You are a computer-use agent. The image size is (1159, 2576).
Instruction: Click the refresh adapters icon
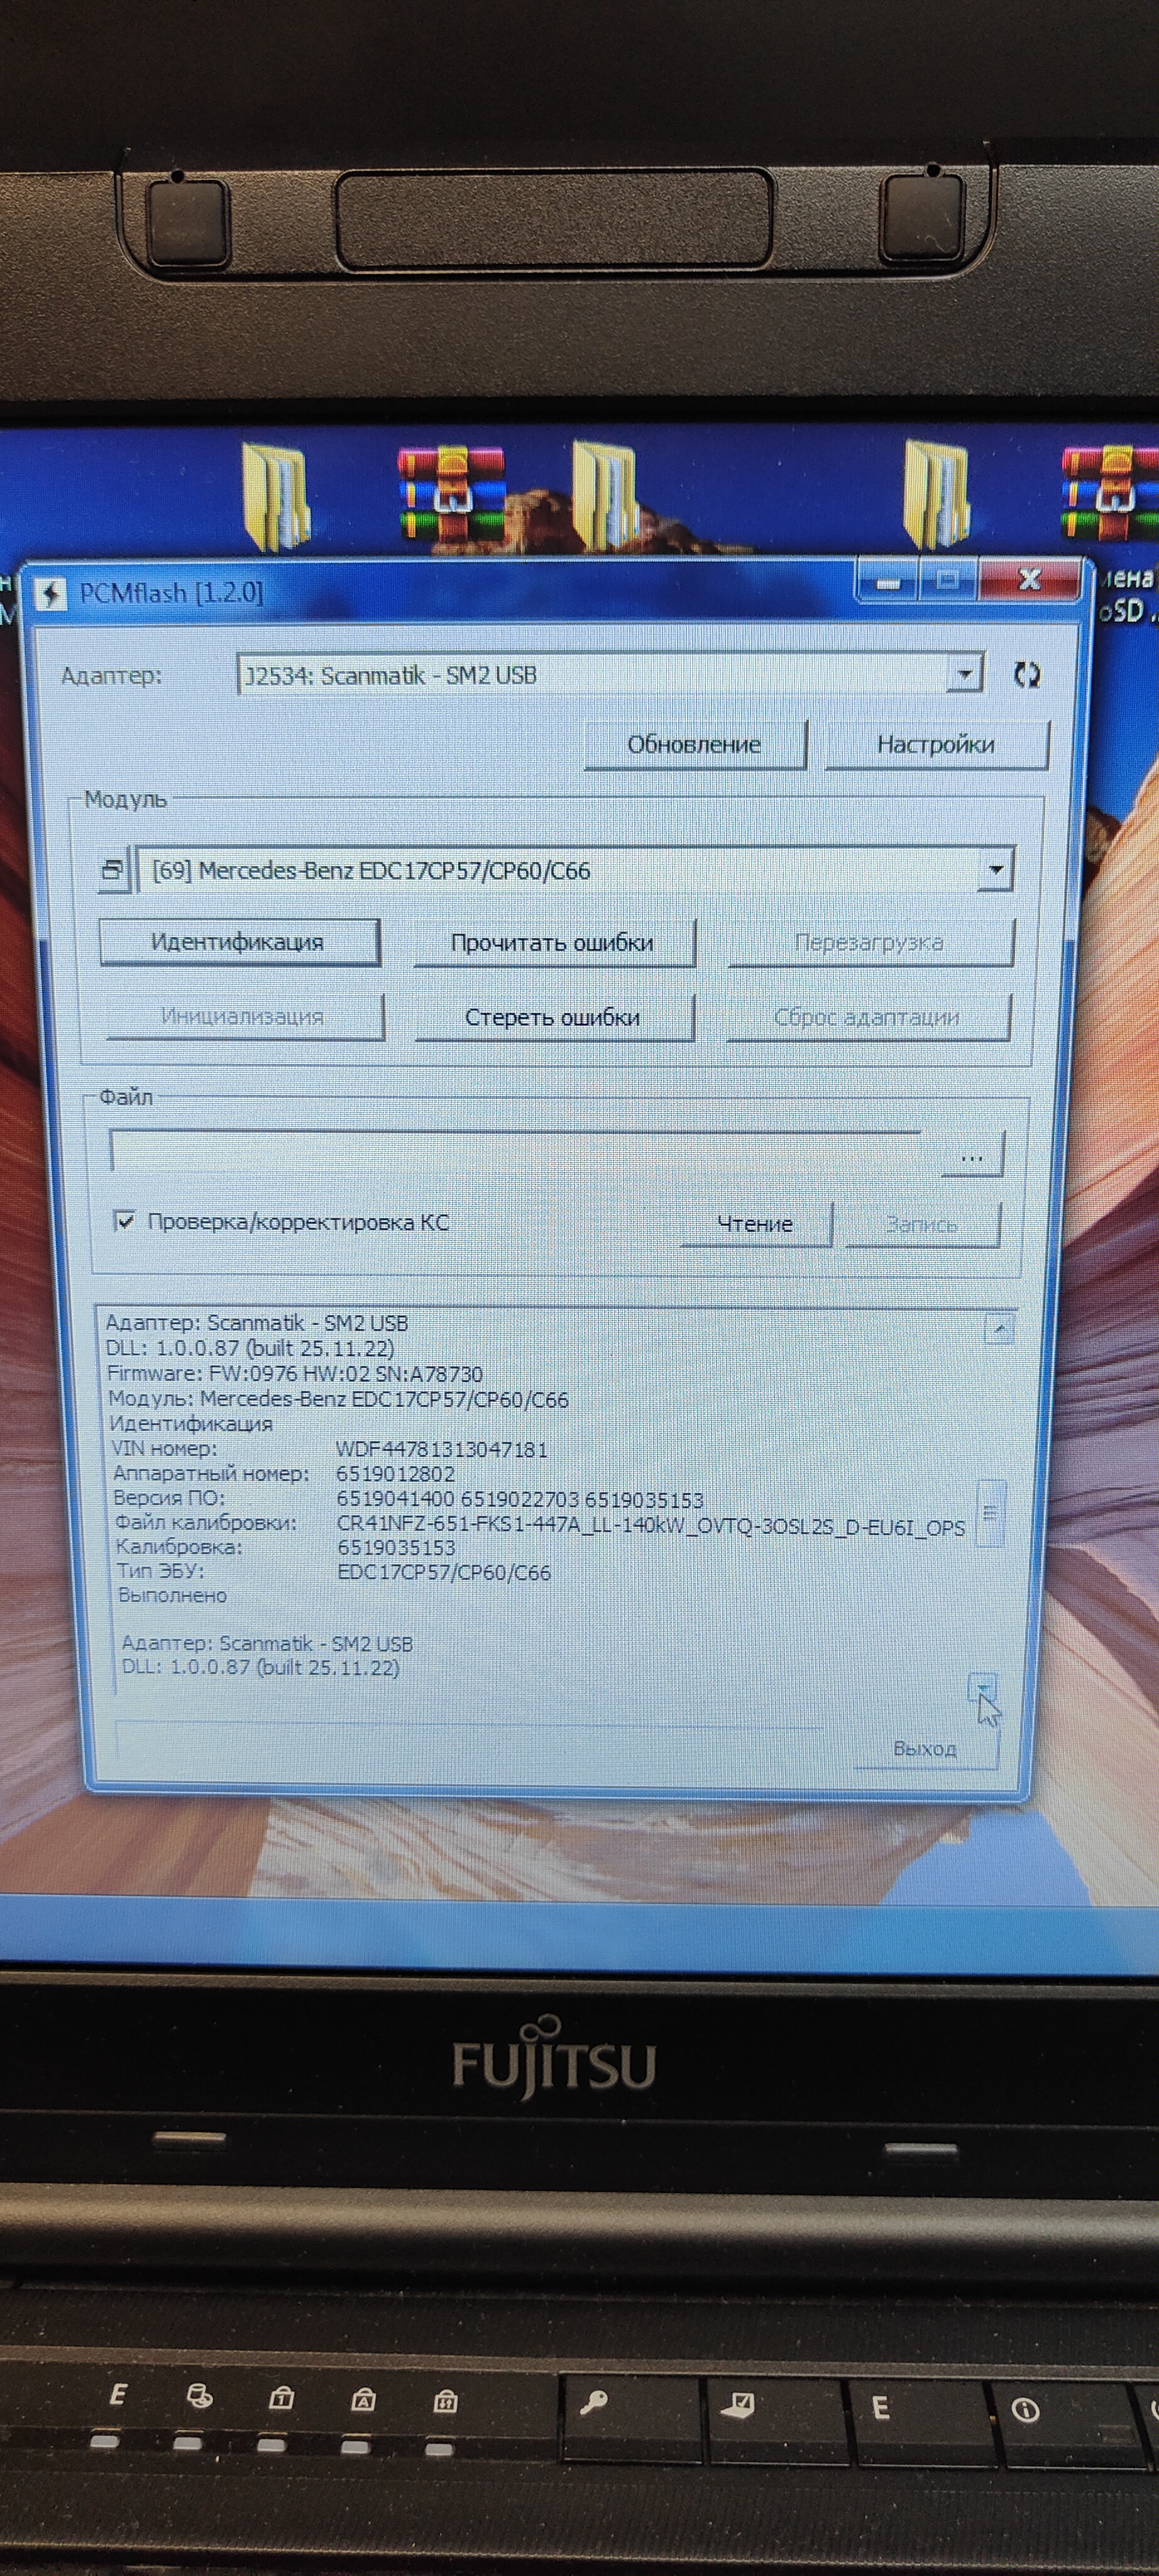(x=1026, y=675)
